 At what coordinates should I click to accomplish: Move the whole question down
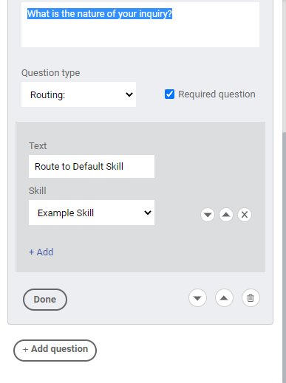(197, 298)
